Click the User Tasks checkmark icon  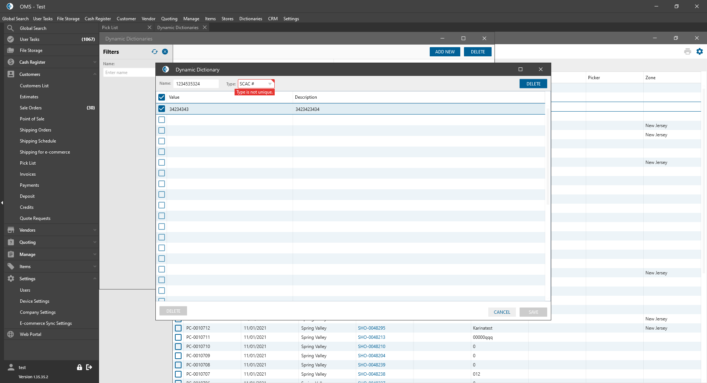point(11,39)
